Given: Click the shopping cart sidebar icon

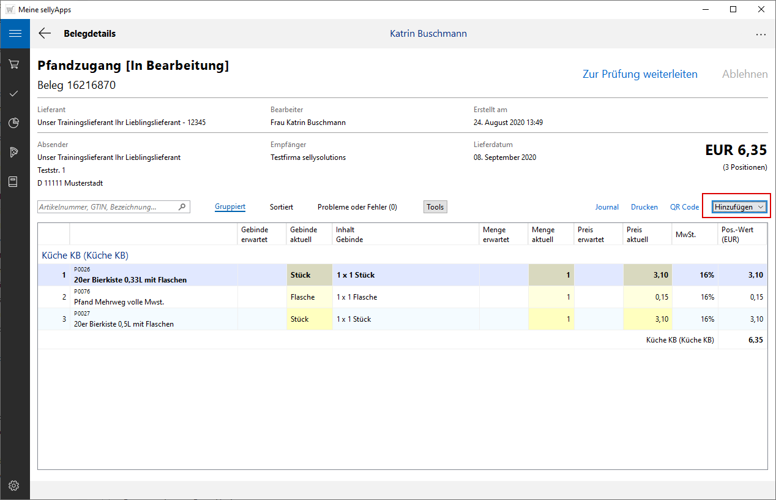Looking at the screenshot, I should click(14, 64).
